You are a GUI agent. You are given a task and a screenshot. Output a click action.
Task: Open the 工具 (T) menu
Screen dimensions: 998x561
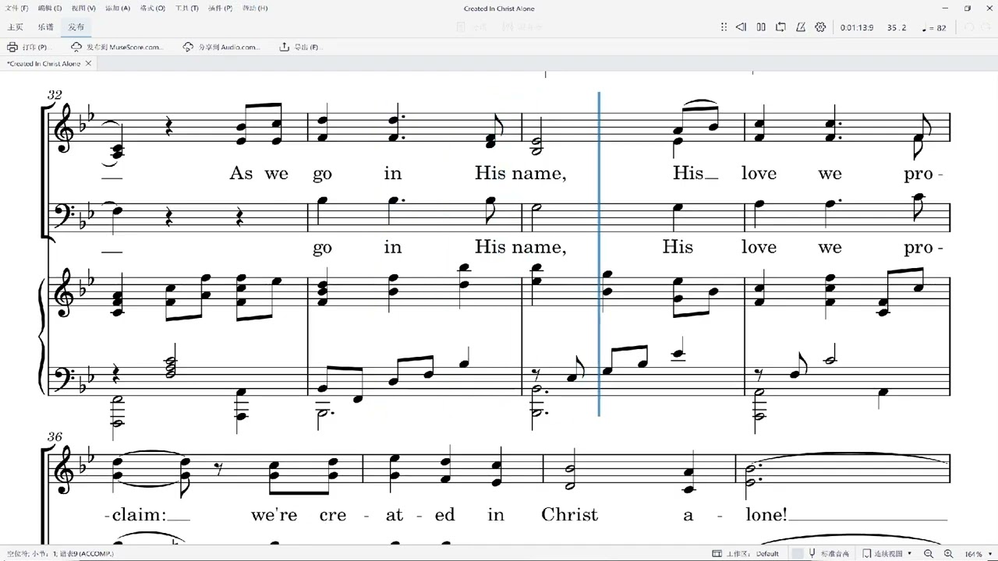point(187,8)
